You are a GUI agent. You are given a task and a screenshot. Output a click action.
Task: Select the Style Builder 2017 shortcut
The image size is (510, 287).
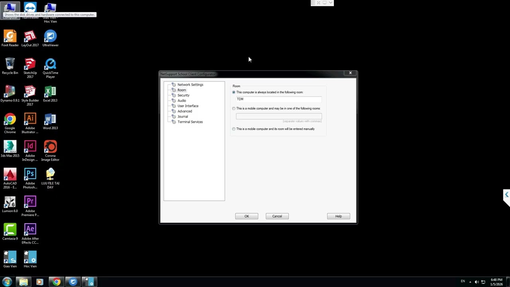tap(30, 96)
